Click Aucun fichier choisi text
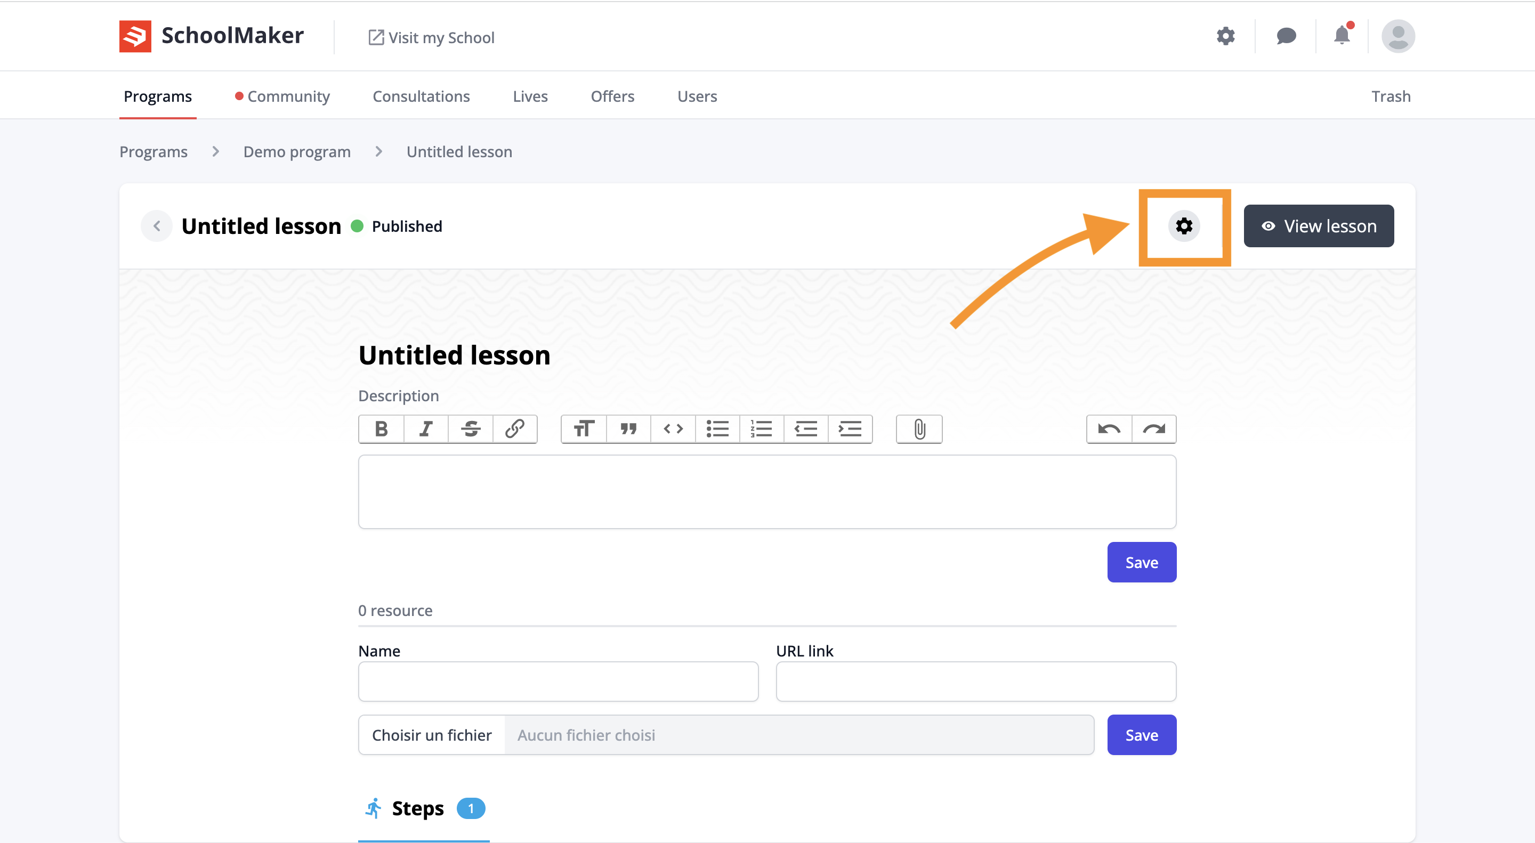This screenshot has height=843, width=1535. point(586,735)
